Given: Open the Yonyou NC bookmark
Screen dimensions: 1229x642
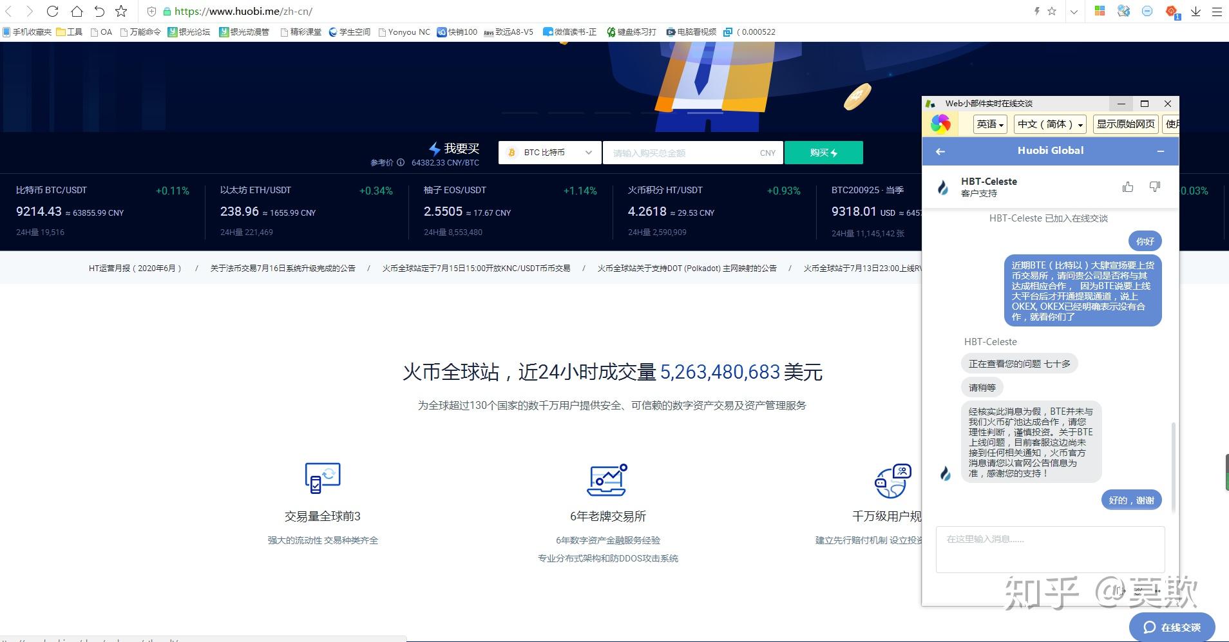Looking at the screenshot, I should 405,32.
